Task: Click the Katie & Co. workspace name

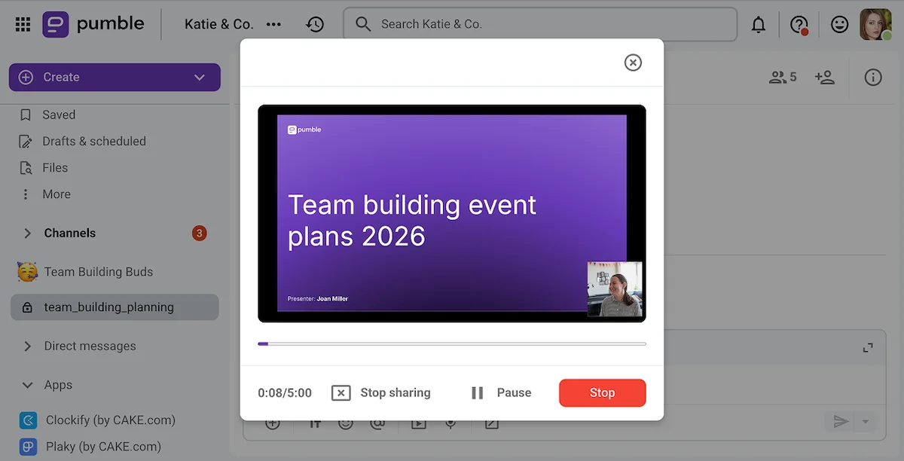Action: click(x=218, y=24)
